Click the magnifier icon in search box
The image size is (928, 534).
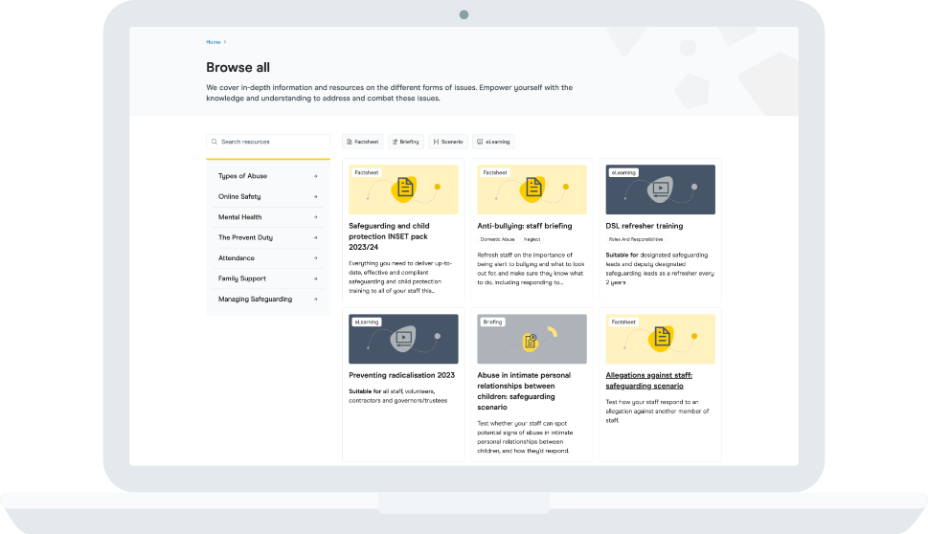[x=215, y=142]
